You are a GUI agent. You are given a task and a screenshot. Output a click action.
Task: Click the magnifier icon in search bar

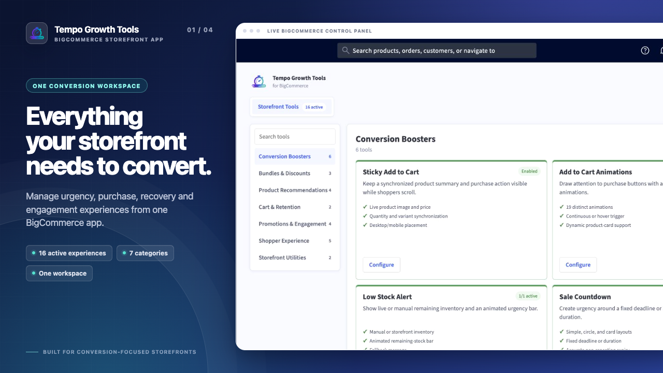tap(345, 50)
